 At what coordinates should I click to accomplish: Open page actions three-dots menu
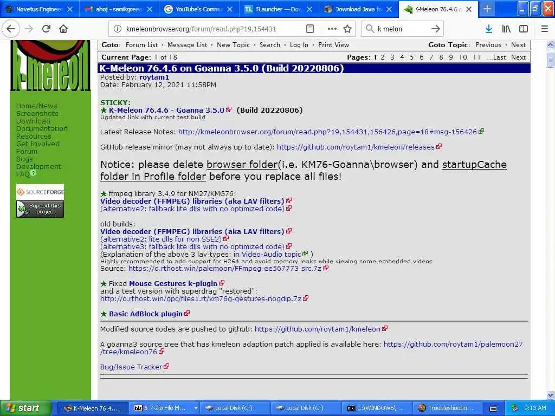332,29
